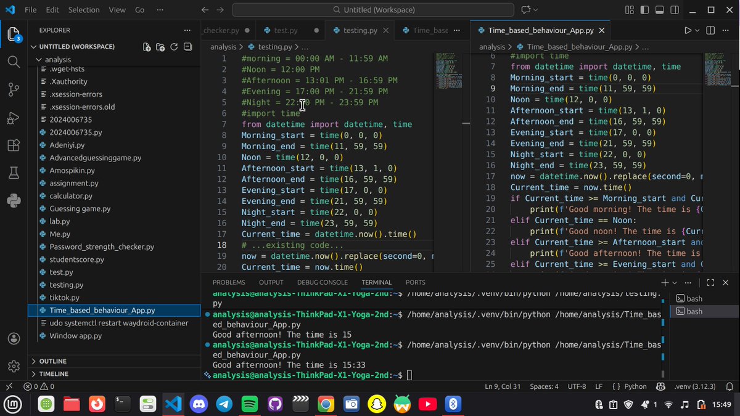
Task: Open the new terminal launch profile dropdown
Action: (676, 282)
